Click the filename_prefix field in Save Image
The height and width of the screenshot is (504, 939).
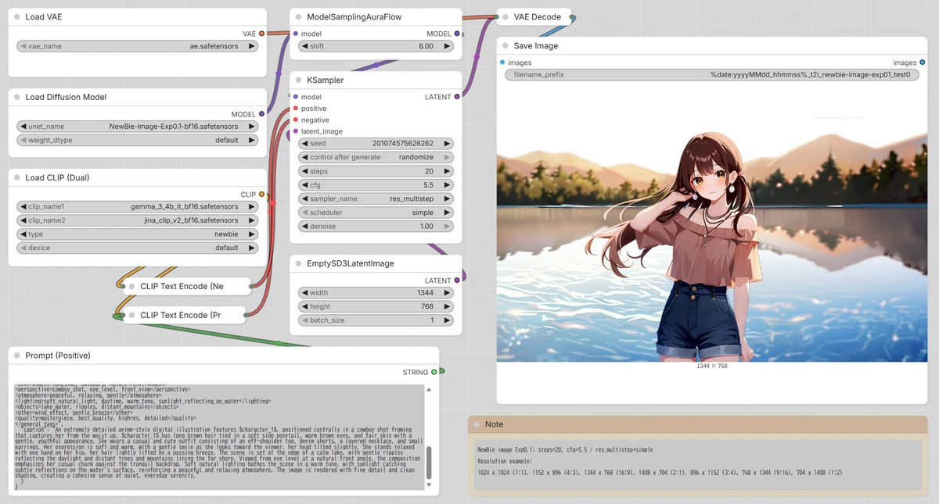(711, 75)
